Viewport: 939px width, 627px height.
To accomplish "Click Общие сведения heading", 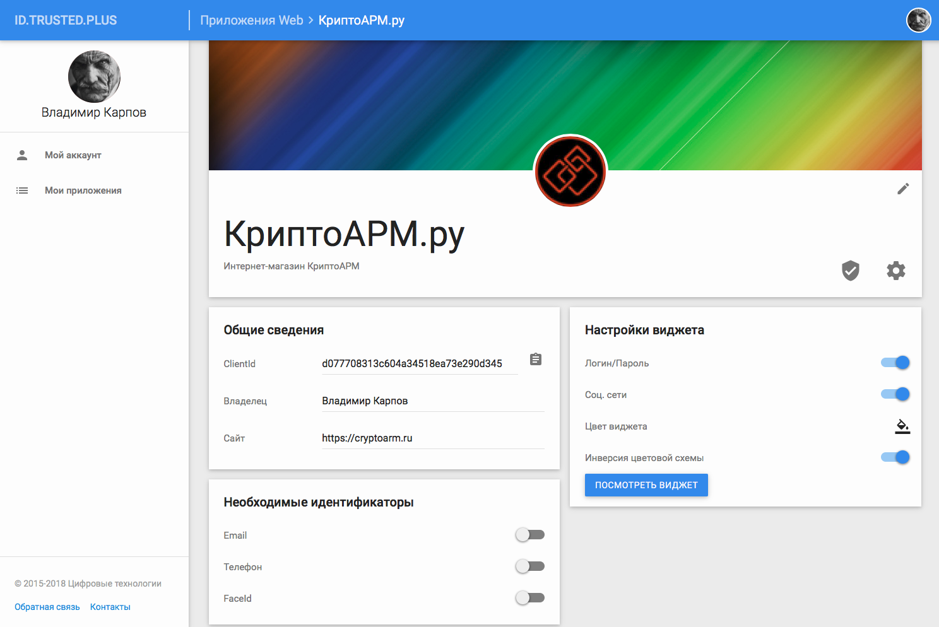I will tap(274, 330).
